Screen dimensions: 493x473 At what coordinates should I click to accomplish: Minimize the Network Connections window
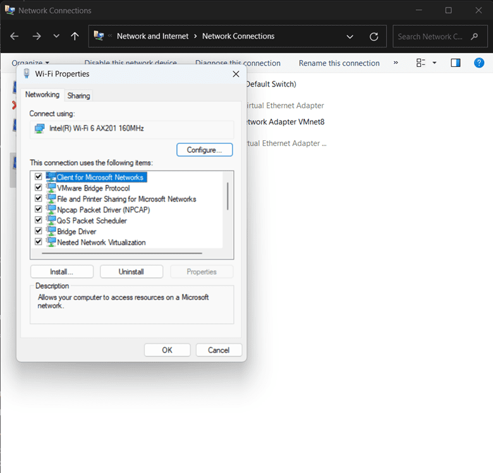tap(419, 10)
